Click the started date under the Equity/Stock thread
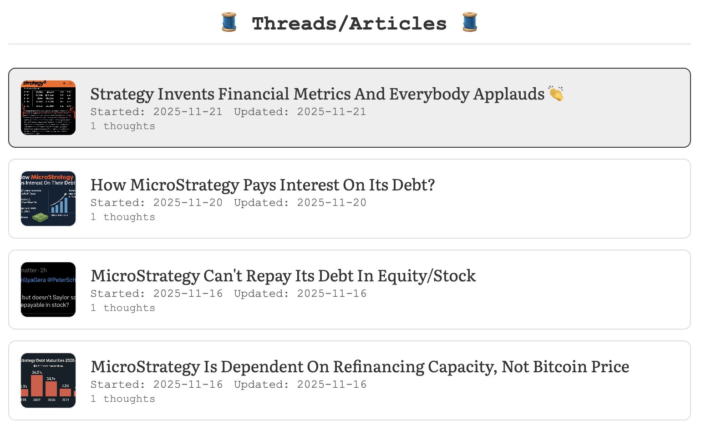Image resolution: width=701 pixels, height=430 pixels. click(156, 294)
